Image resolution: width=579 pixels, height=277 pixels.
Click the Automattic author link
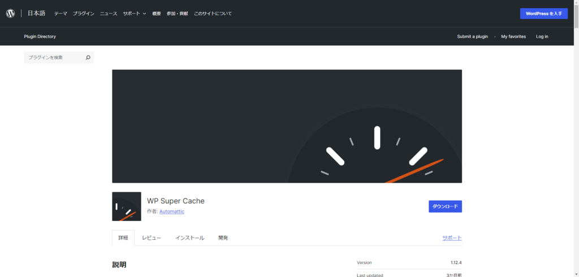(x=172, y=211)
